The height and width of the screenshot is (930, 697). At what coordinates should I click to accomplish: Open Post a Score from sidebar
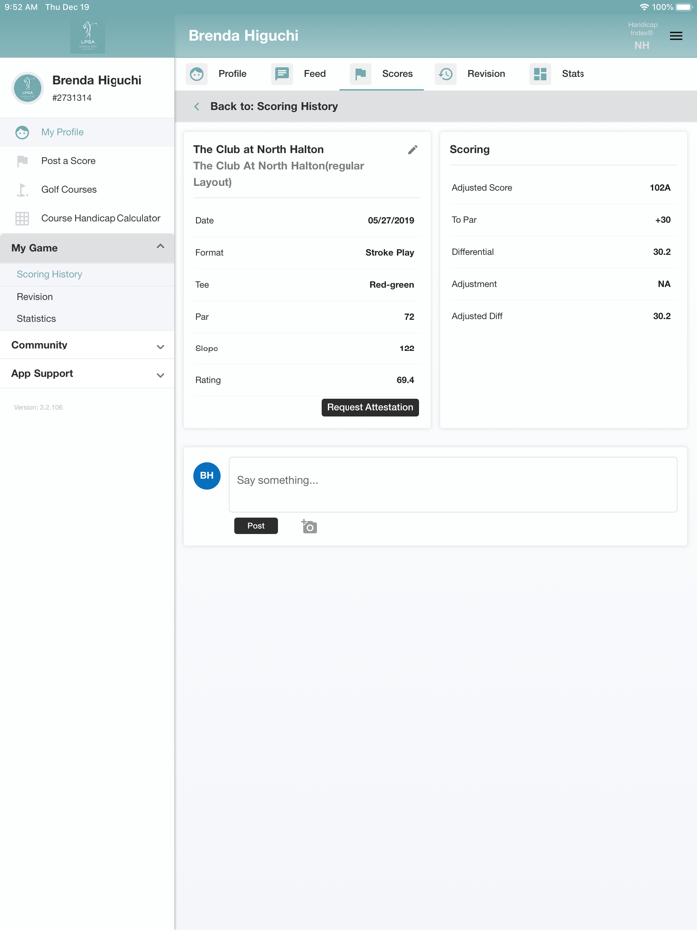click(68, 161)
